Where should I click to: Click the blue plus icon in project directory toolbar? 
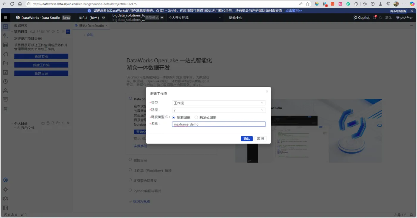click(x=68, y=32)
